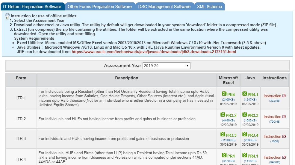
Task: Switch to XML Schema tab
Action: pyautogui.click(x=209, y=7)
